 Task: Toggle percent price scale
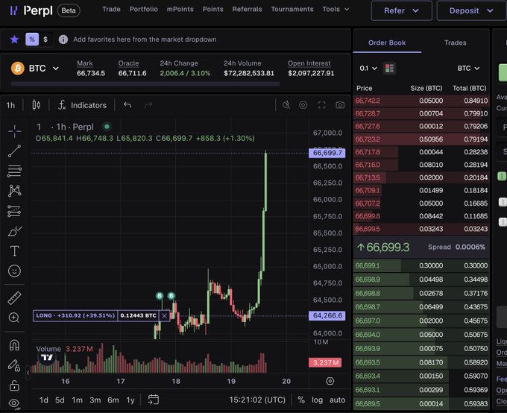click(301, 400)
